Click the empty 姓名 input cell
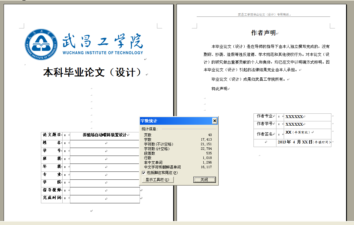The width and height of the screenshot is (354, 225). pyautogui.click(x=105, y=144)
